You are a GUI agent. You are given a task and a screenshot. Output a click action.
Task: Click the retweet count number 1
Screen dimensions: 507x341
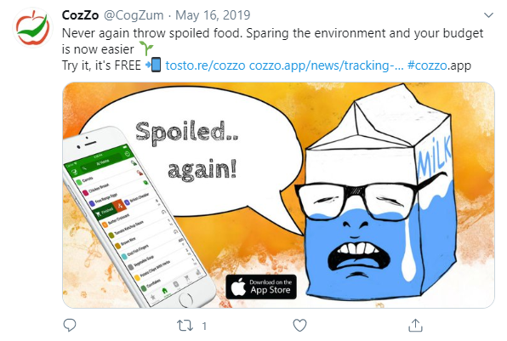(204, 326)
